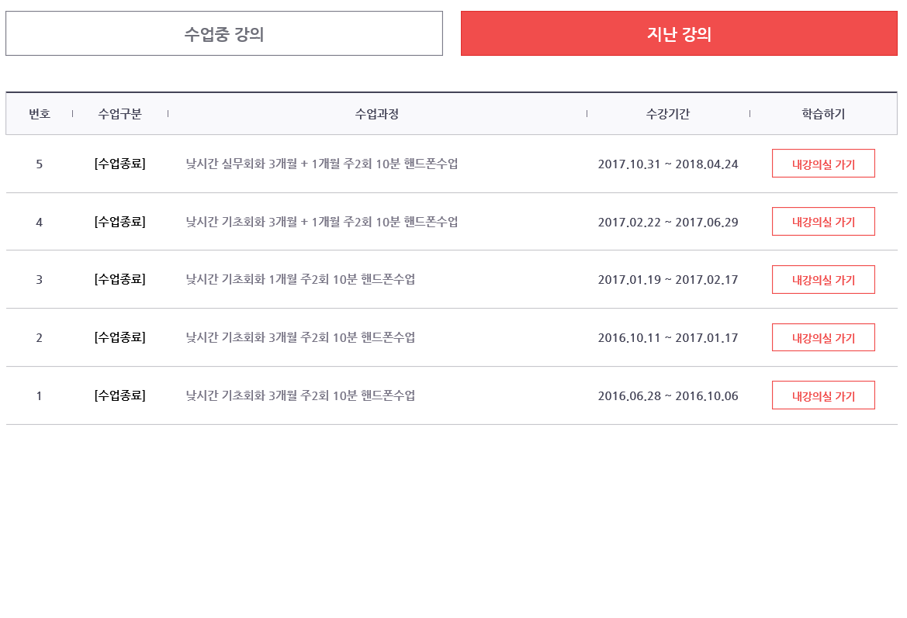Go to 내강의실 for course number 3
Image resolution: width=907 pixels, height=618 pixels.
coord(823,280)
